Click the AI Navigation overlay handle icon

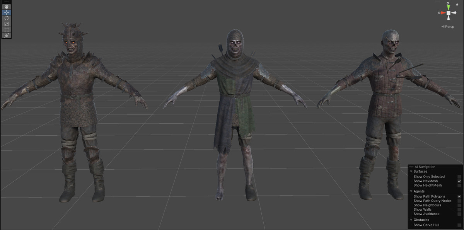(411, 167)
